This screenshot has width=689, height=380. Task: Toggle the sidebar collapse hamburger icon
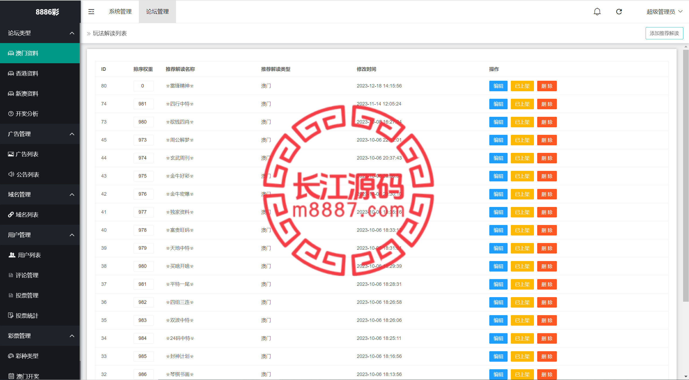coord(91,12)
